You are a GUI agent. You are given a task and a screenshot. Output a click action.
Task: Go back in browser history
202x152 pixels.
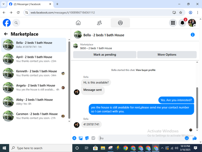(x=4, y=13)
